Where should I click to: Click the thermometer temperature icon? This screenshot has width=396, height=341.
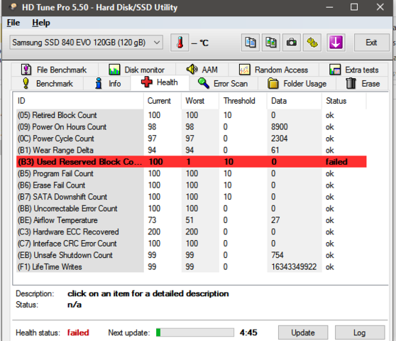(180, 43)
